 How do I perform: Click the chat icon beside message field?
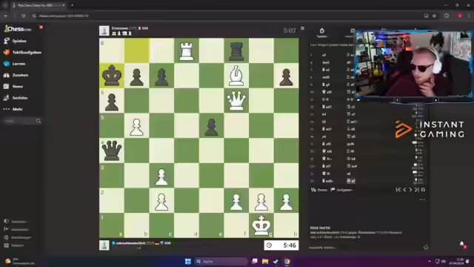(x=426, y=247)
